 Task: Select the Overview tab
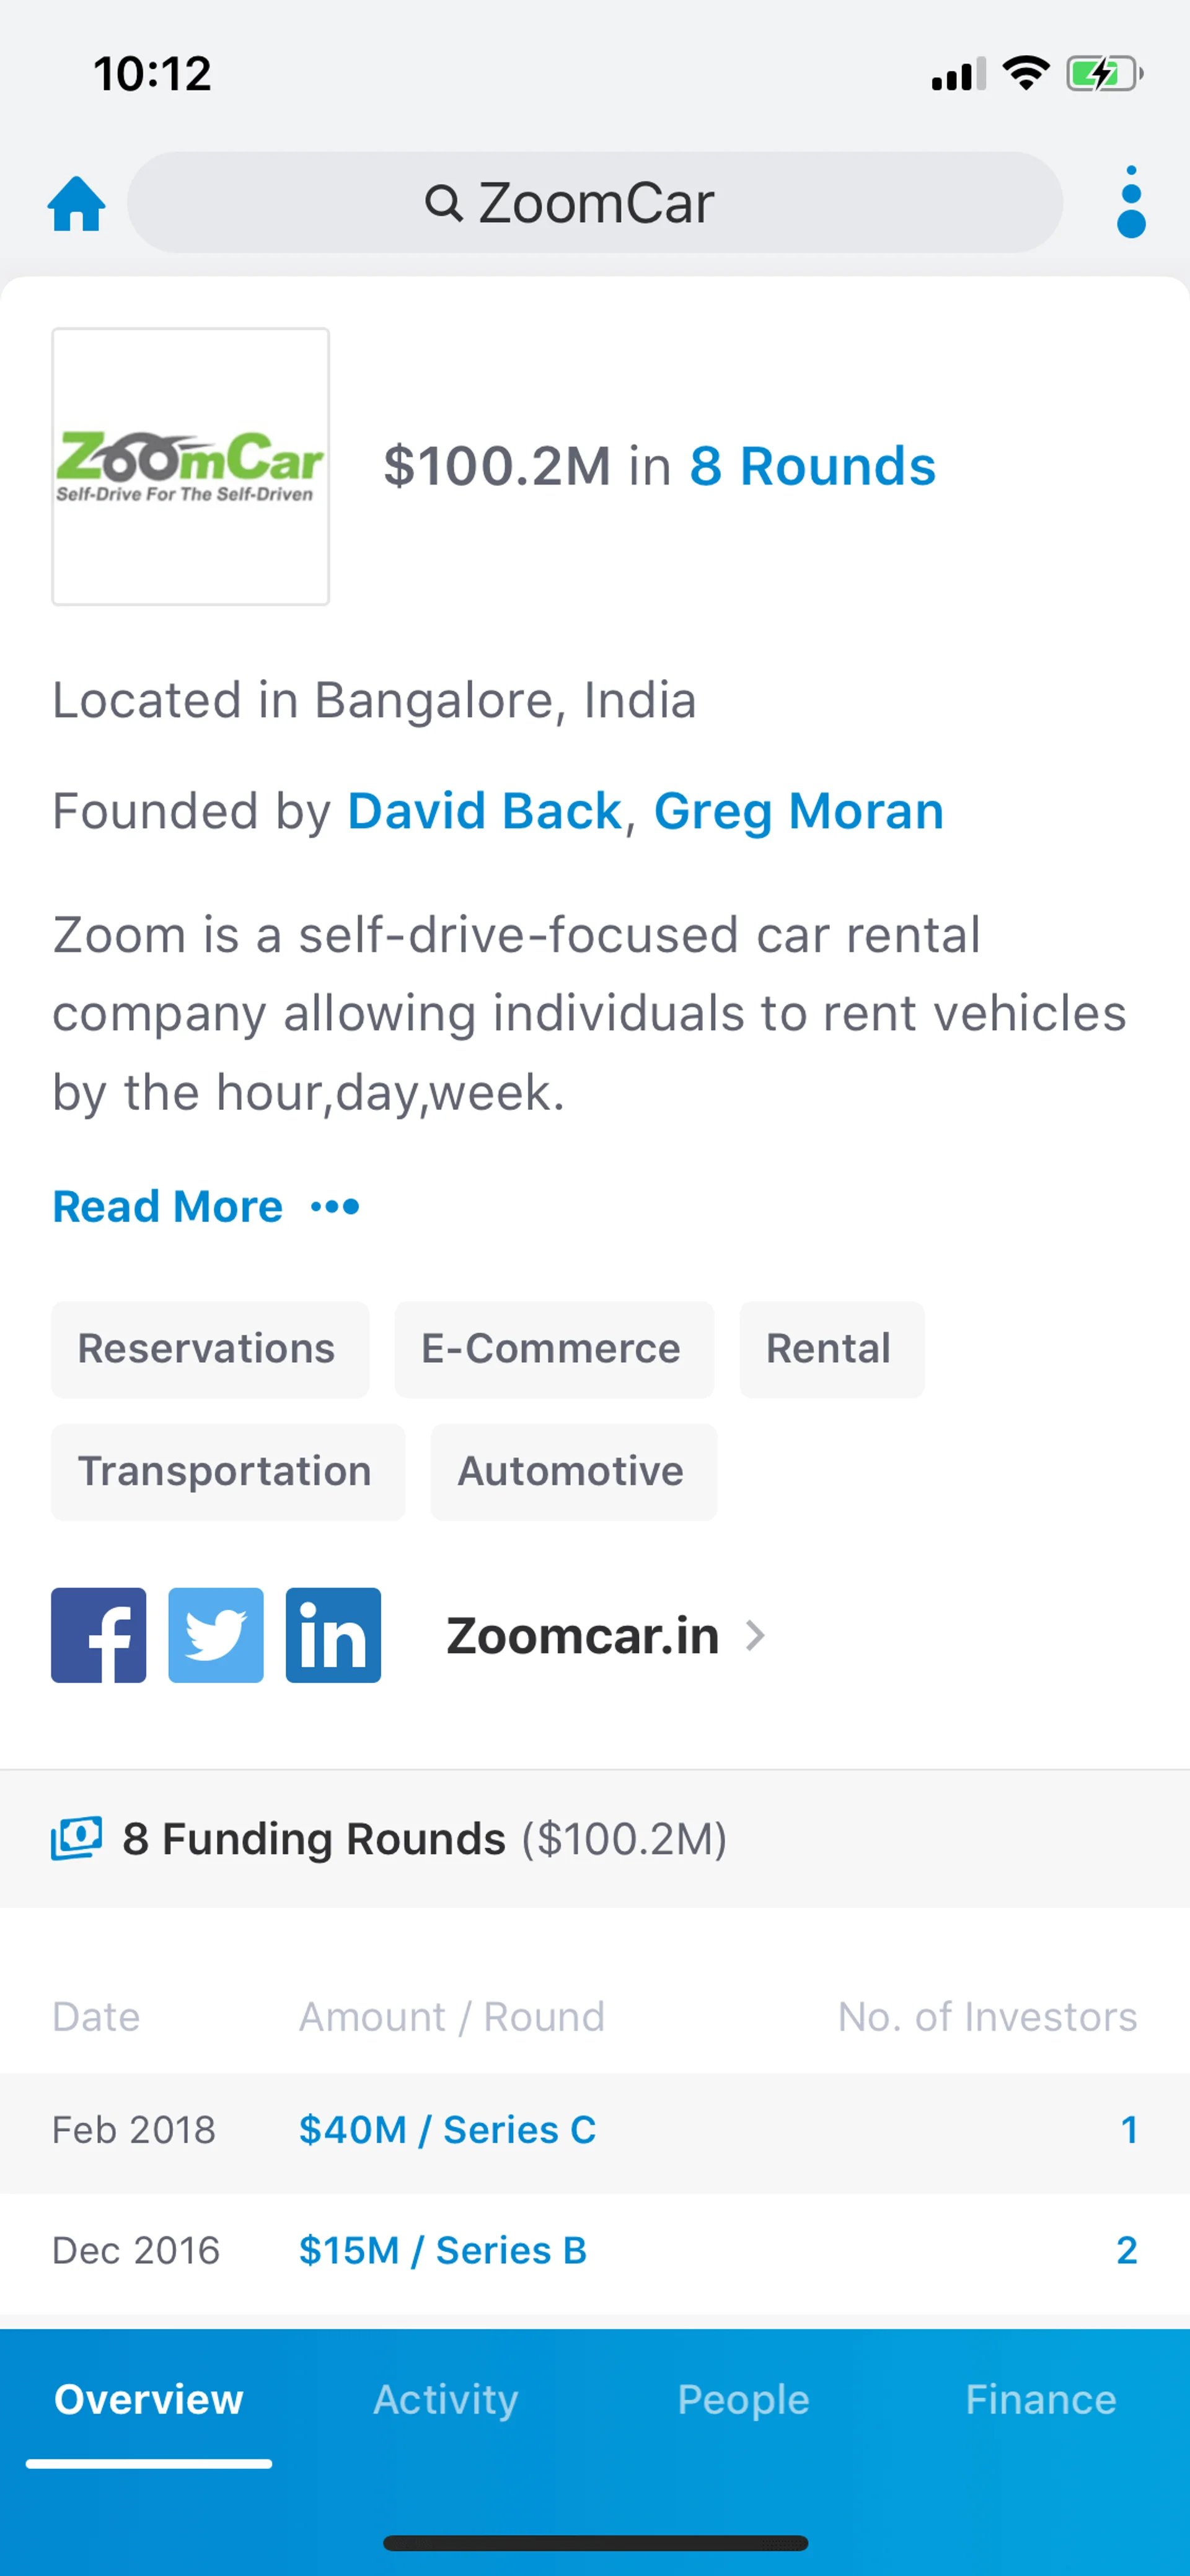[149, 2399]
